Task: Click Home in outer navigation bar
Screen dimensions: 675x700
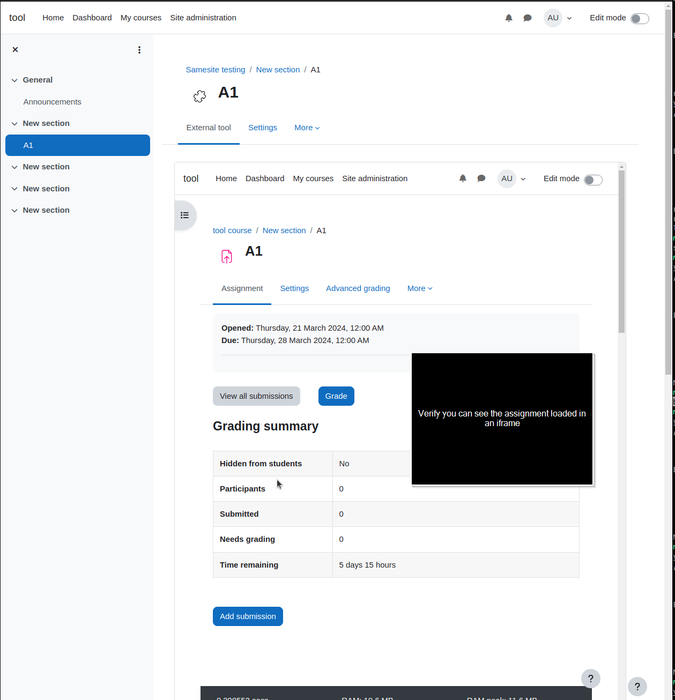Action: (53, 18)
